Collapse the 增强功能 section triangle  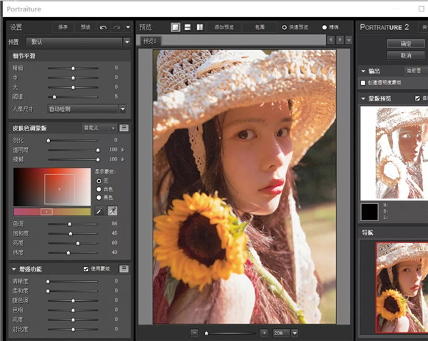(x=14, y=269)
